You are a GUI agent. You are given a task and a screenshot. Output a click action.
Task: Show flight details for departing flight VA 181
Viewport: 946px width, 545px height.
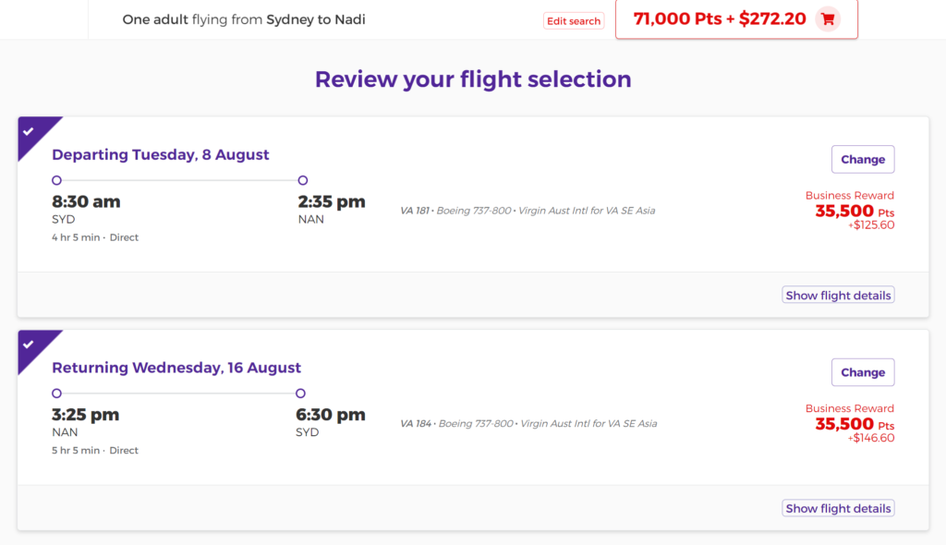838,296
